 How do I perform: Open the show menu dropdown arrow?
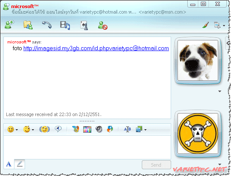pyautogui.click(x=224, y=26)
